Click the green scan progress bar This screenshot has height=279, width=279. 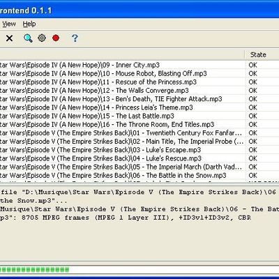point(139,270)
